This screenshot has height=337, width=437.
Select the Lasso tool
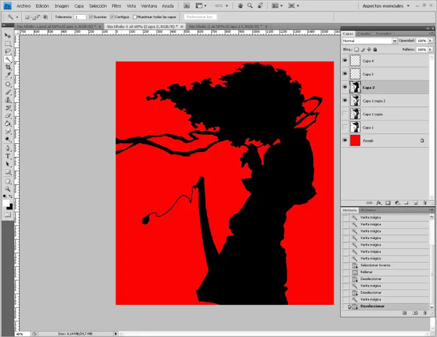[x=8, y=51]
